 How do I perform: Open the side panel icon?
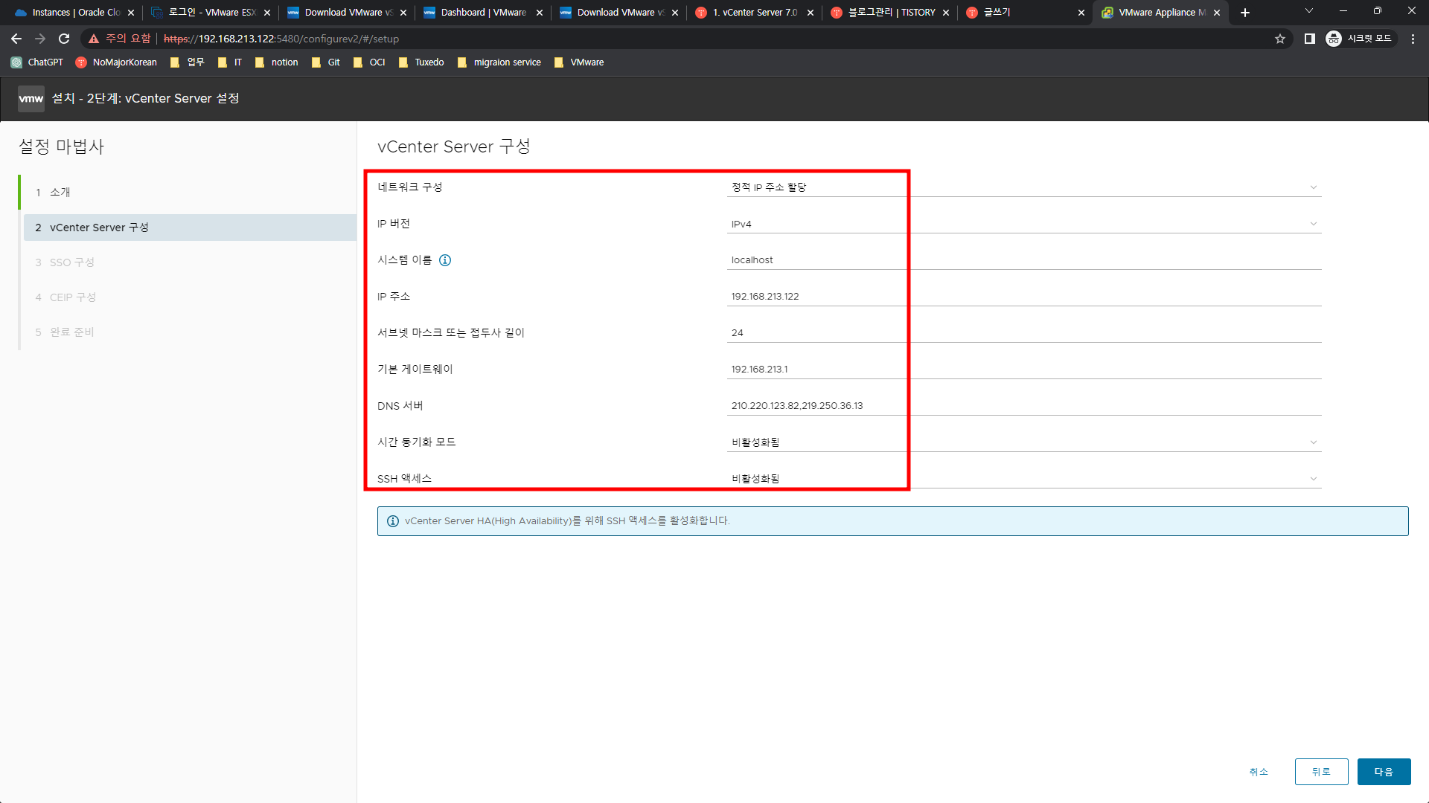[x=1310, y=39]
